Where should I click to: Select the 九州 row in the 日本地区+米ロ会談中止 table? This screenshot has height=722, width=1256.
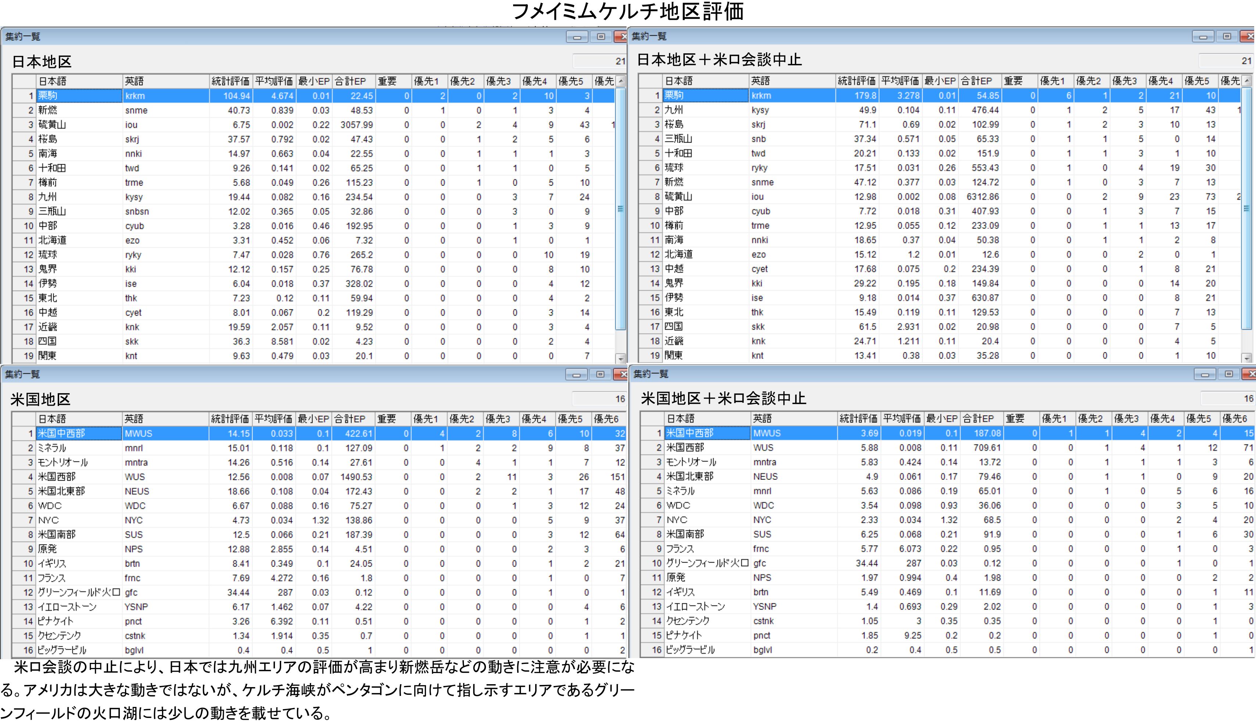(x=674, y=110)
